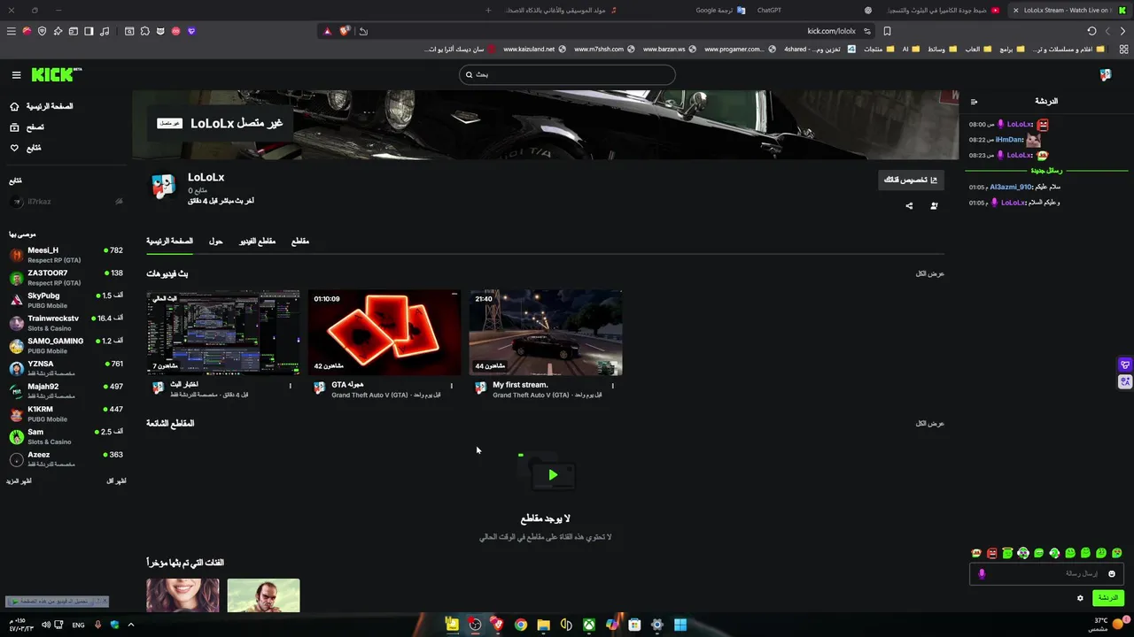Open Trainwreckstv recommended channel

point(66,323)
